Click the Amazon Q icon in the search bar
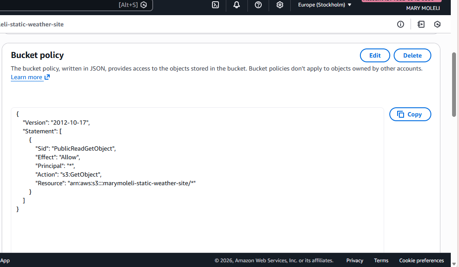Screen dimensions: 459x267 (144, 5)
